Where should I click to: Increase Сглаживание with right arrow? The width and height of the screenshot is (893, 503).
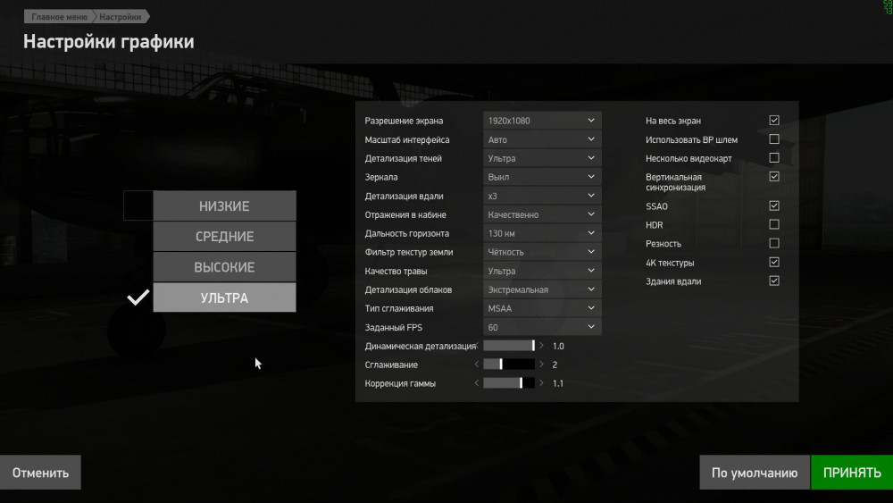tap(541, 365)
